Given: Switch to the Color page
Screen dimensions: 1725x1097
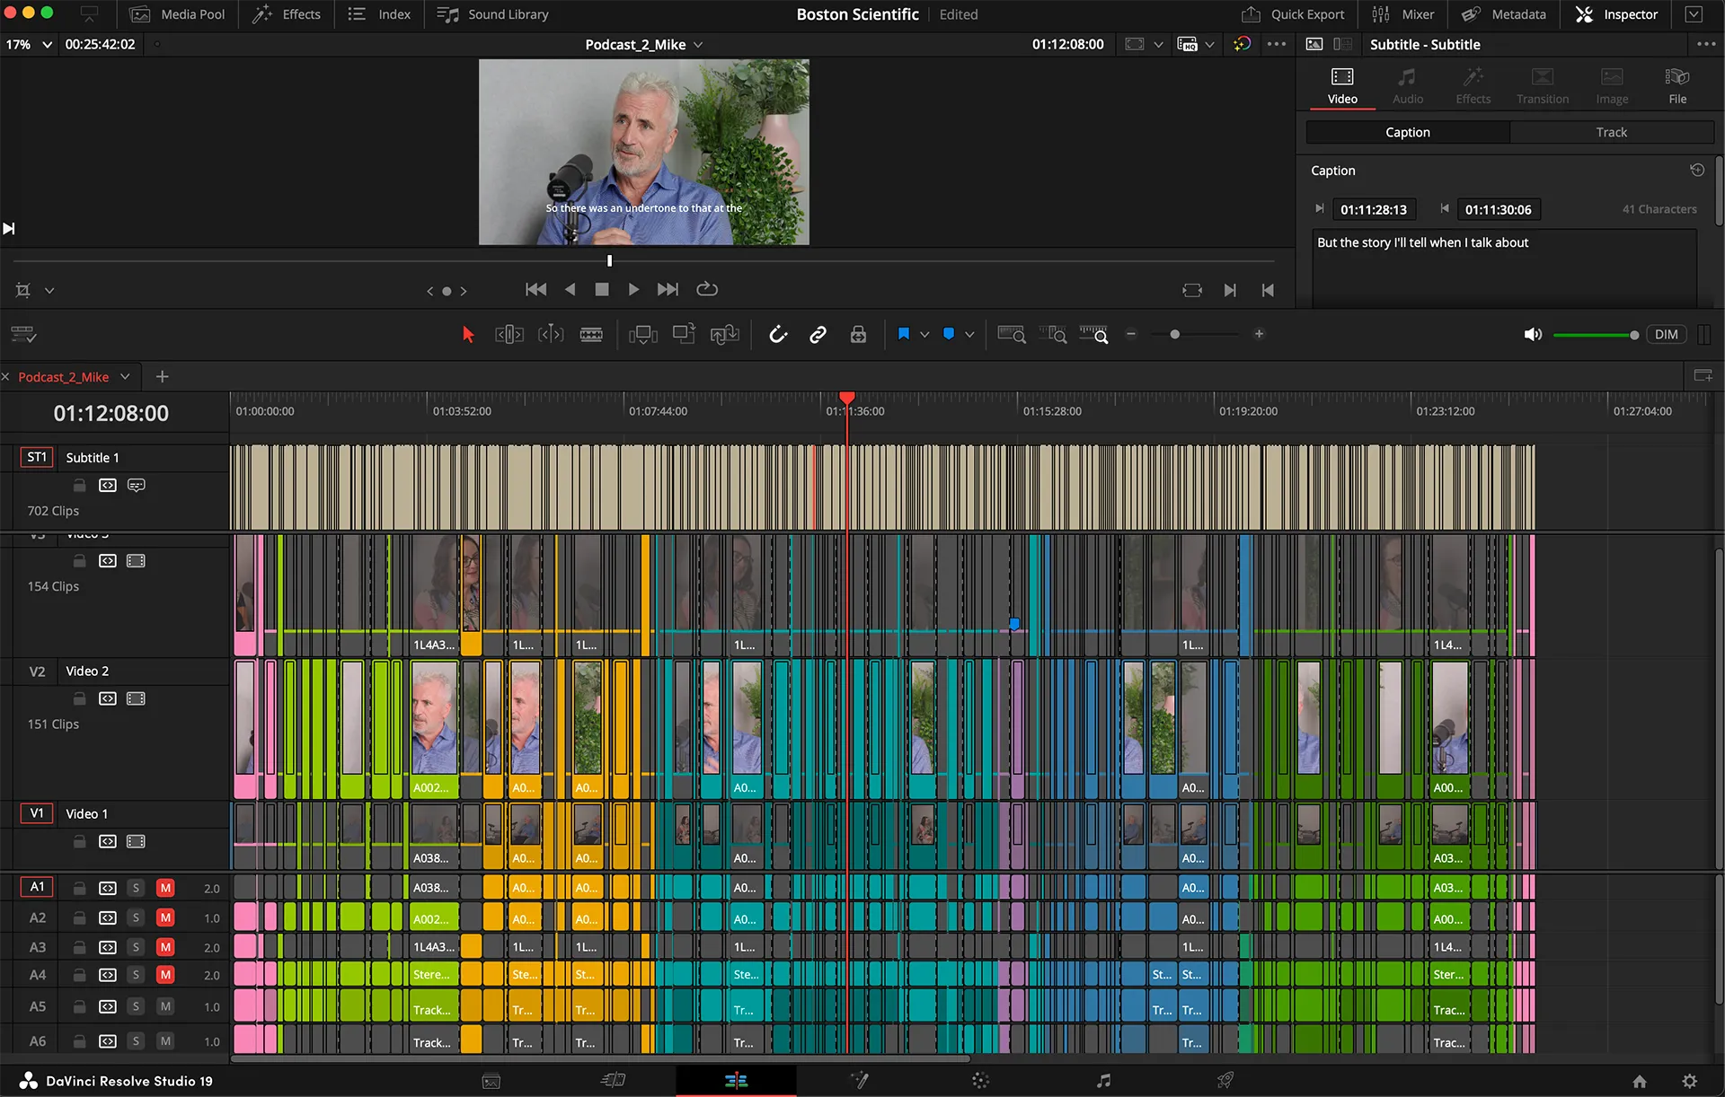Looking at the screenshot, I should click(980, 1080).
